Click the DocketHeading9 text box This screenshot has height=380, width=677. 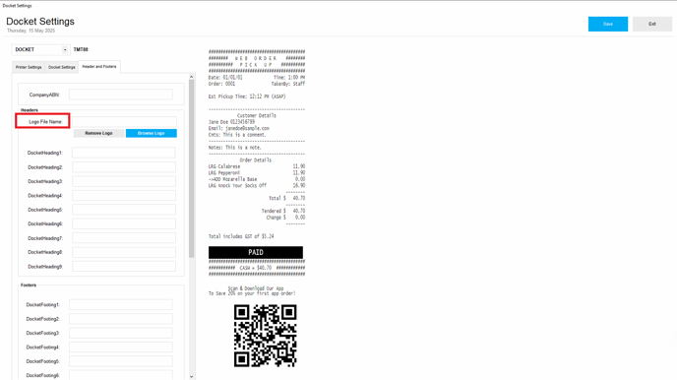click(x=124, y=267)
